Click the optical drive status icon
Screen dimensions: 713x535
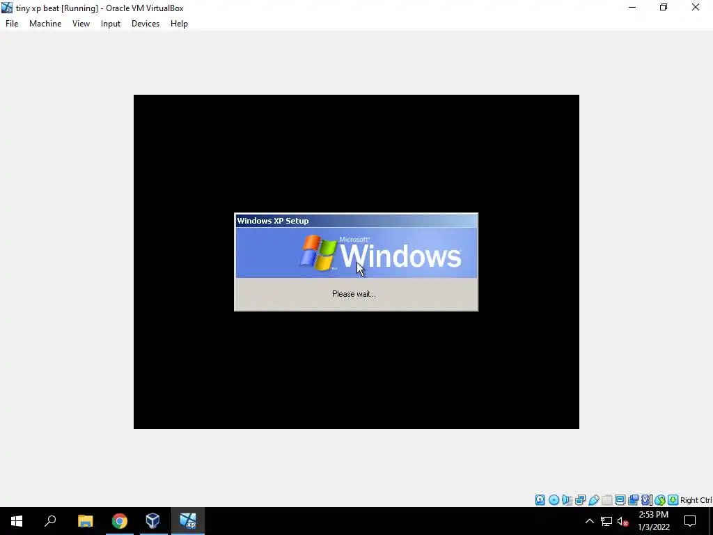pyautogui.click(x=554, y=500)
